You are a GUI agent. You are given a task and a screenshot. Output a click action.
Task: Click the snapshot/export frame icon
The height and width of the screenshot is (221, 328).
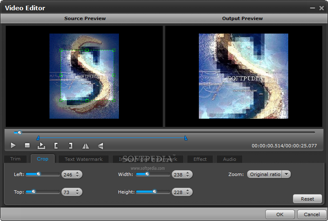click(x=41, y=146)
